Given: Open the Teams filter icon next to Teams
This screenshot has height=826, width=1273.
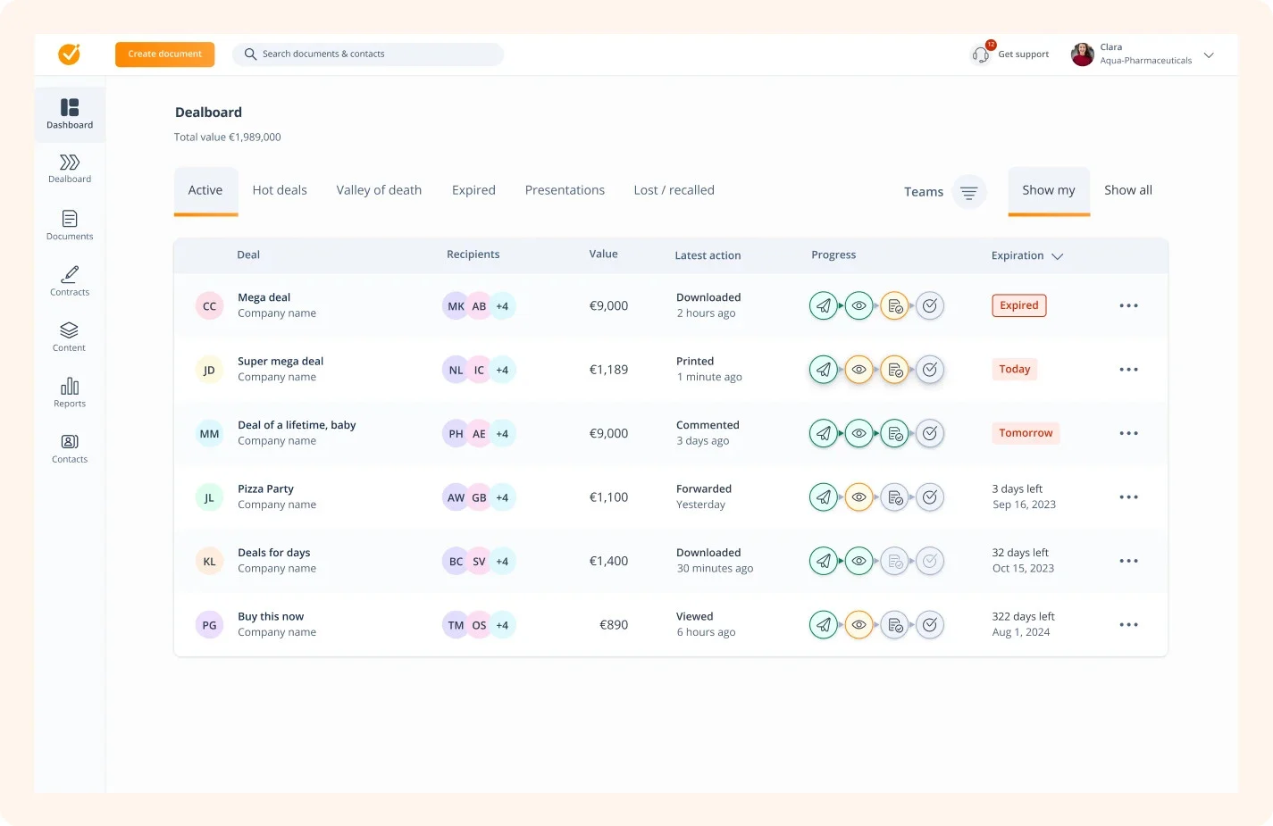Looking at the screenshot, I should [x=969, y=191].
